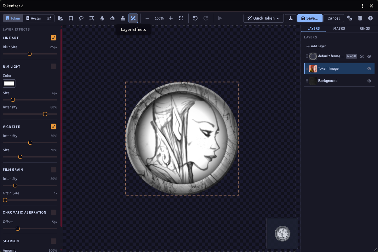Click the drag handle of default frame layer
The width and height of the screenshot is (378, 252).
pyautogui.click(x=307, y=56)
